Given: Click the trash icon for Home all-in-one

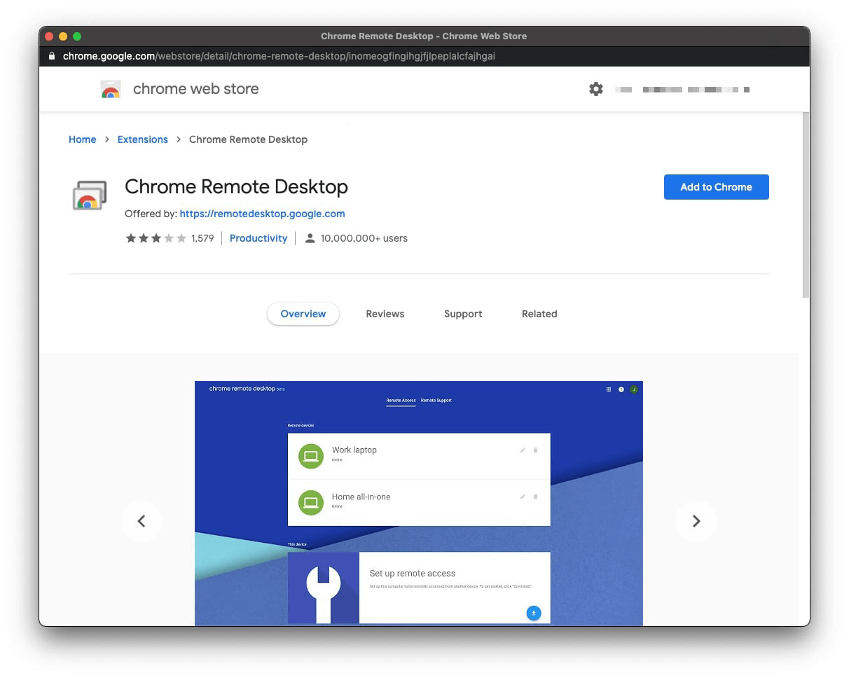Looking at the screenshot, I should 536,497.
